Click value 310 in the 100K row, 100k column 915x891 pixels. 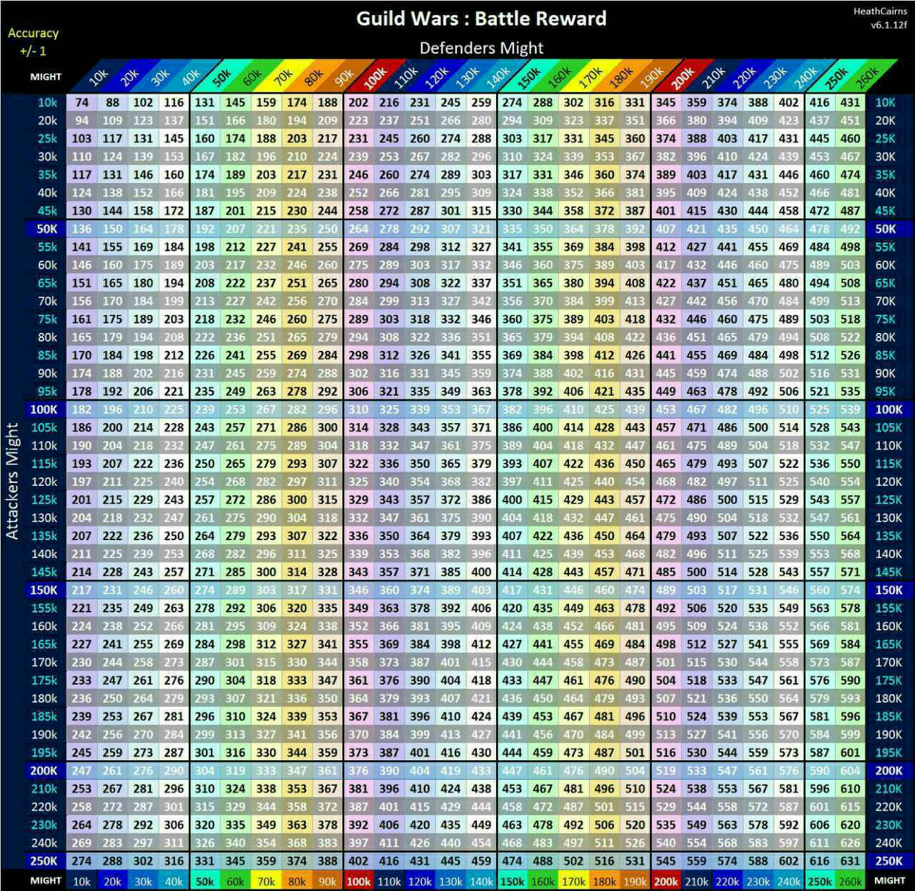click(358, 409)
